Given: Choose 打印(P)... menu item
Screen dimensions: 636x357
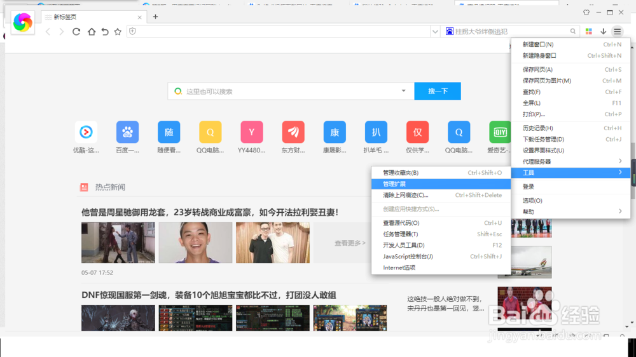Looking at the screenshot, I should (x=571, y=114).
